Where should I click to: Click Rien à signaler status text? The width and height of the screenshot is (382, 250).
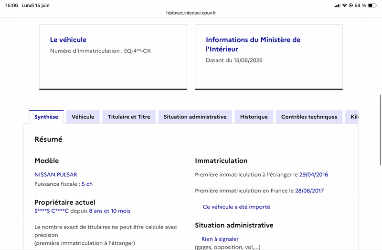[220, 239]
